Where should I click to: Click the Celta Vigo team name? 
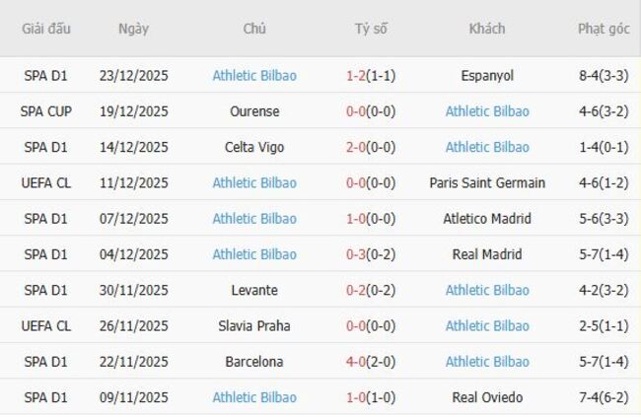point(254,147)
